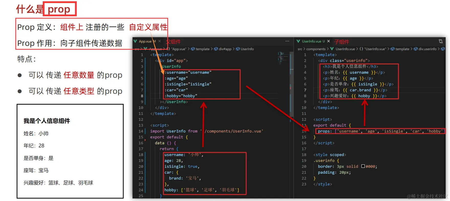This screenshot has height=201, width=450.
Task: Click the Vue logo icon on the App.vue tab
Action: point(135,41)
